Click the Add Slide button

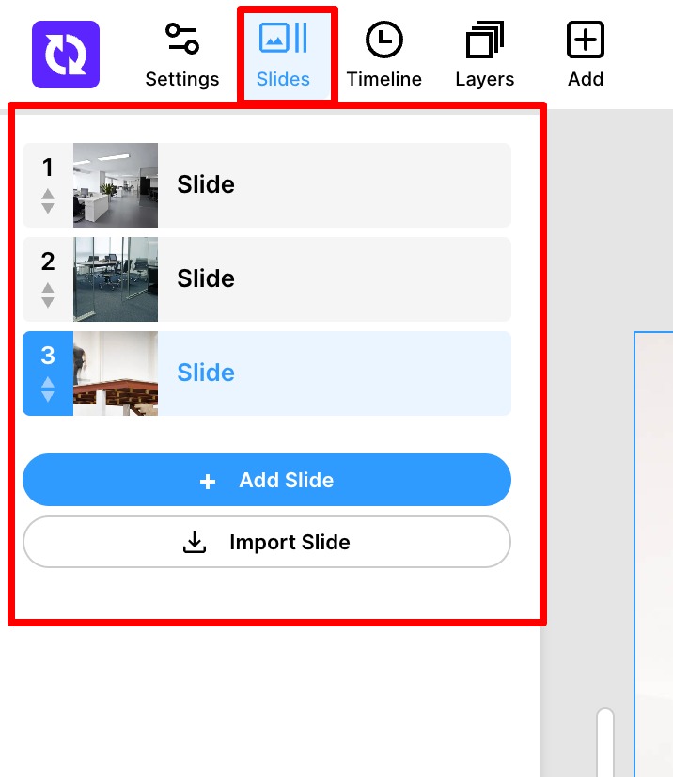(267, 480)
